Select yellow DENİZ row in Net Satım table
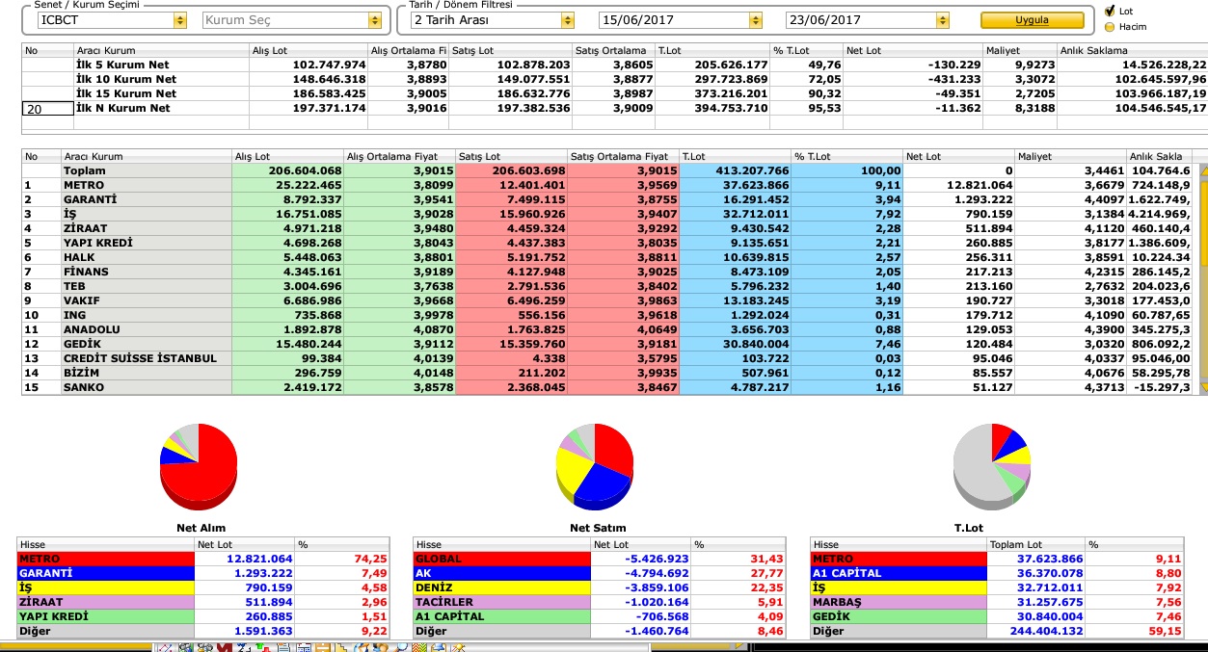 click(599, 587)
